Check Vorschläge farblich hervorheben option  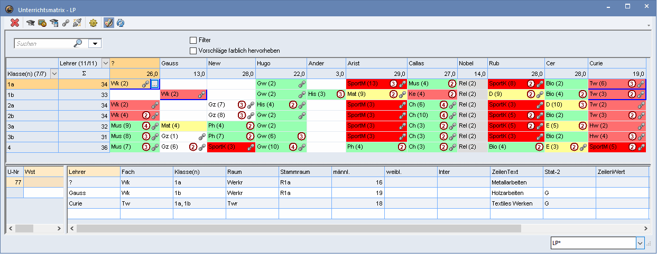(x=193, y=51)
